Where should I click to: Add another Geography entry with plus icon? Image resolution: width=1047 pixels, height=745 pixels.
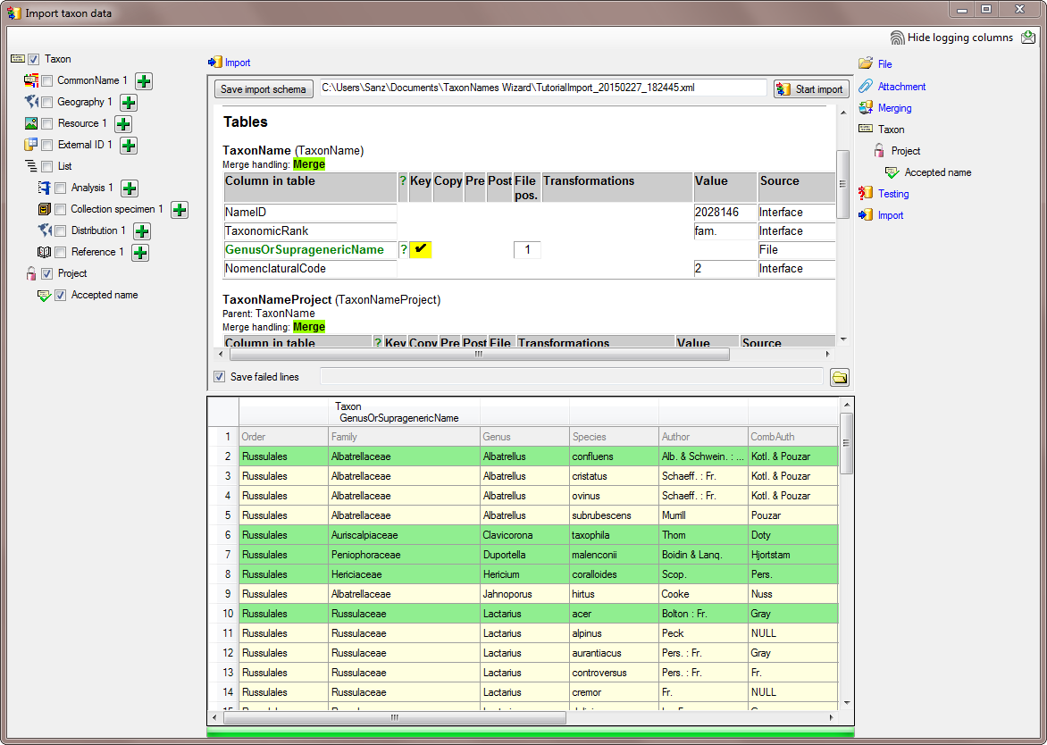coord(128,103)
